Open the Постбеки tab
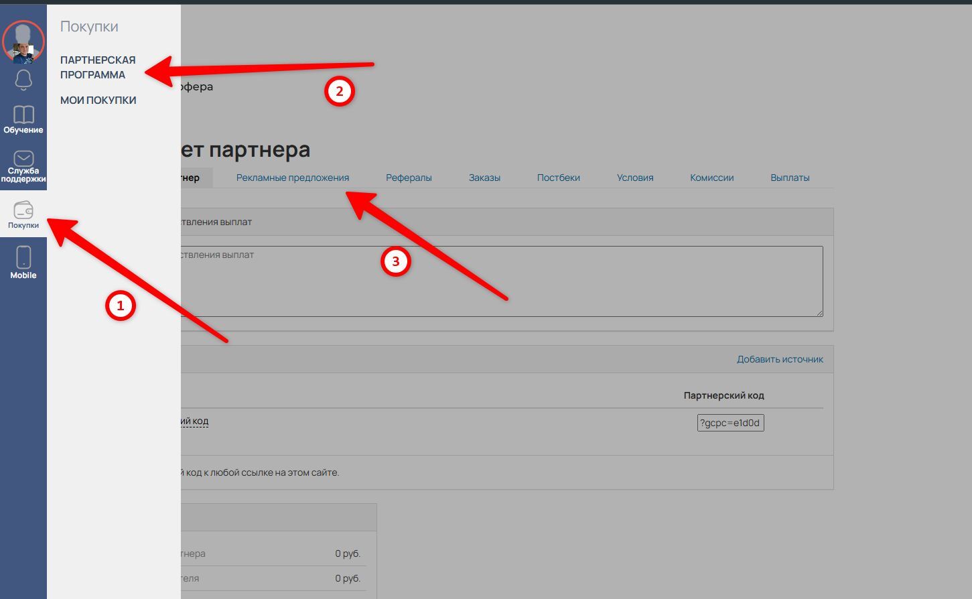This screenshot has height=599, width=972. click(559, 178)
